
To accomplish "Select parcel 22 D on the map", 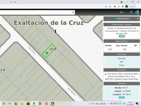I will [38, 39].
